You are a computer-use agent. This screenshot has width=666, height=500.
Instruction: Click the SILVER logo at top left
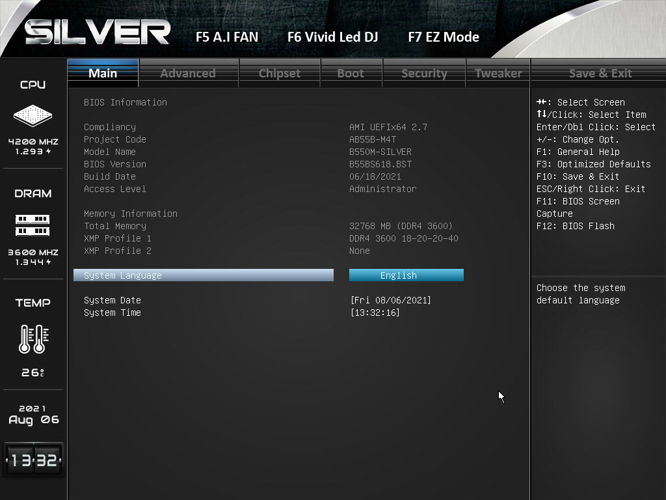[98, 33]
